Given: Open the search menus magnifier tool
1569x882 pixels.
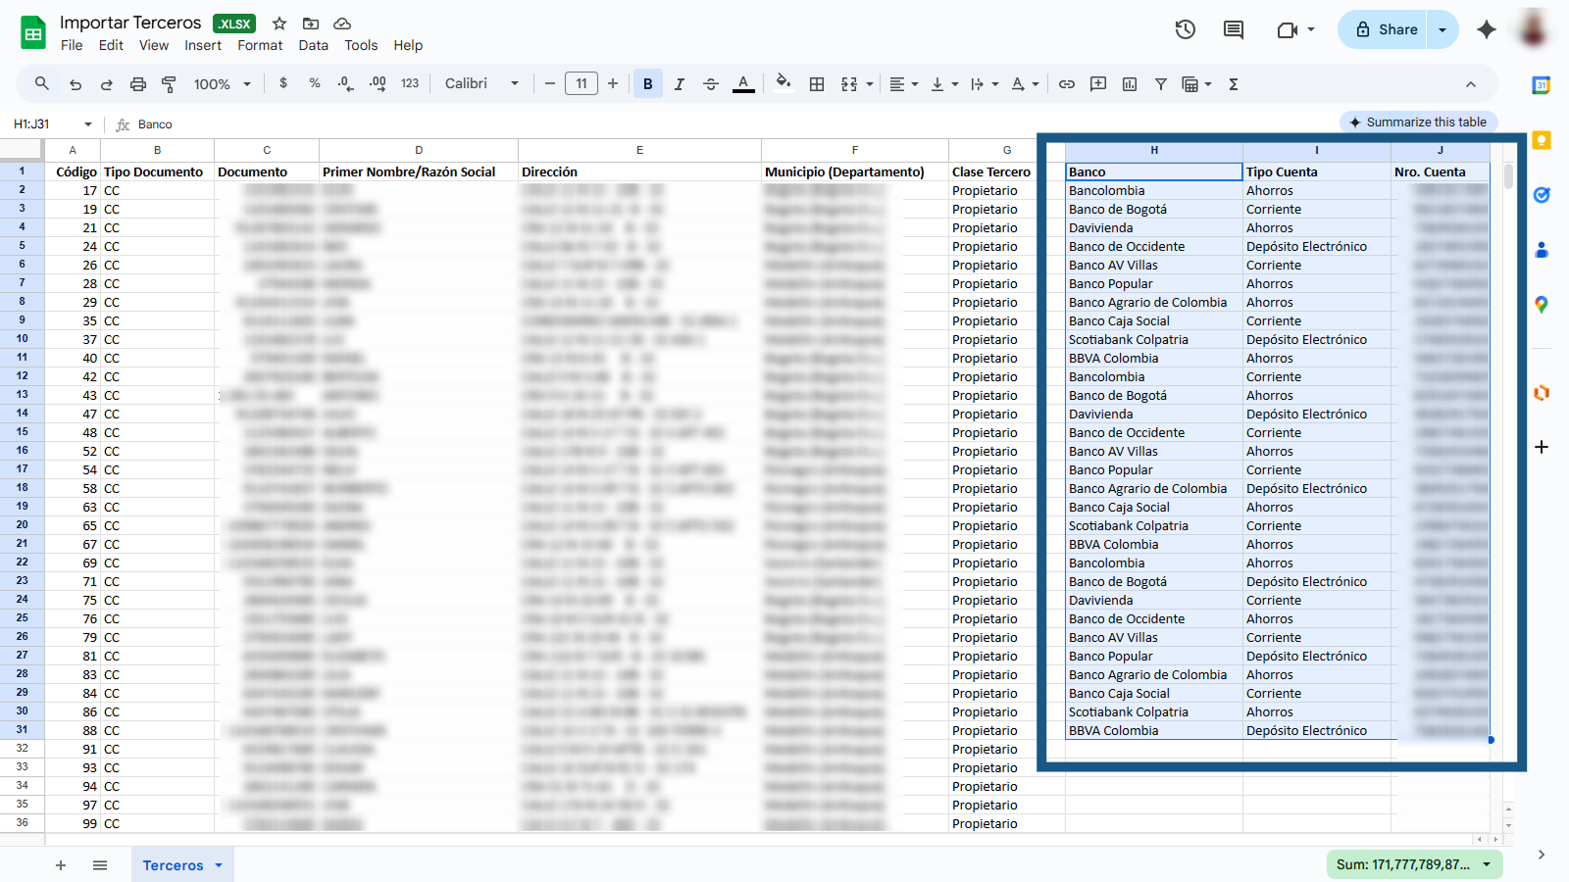Looking at the screenshot, I should (x=41, y=84).
